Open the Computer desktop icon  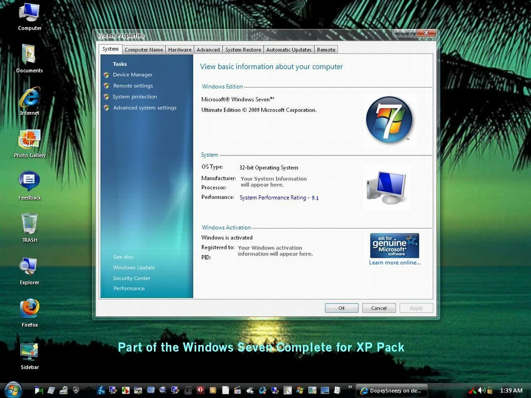click(29, 17)
